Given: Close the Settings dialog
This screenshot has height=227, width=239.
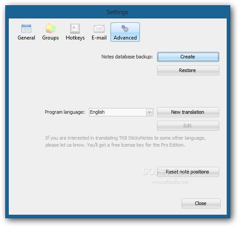Looking at the screenshot, I should tap(201, 203).
